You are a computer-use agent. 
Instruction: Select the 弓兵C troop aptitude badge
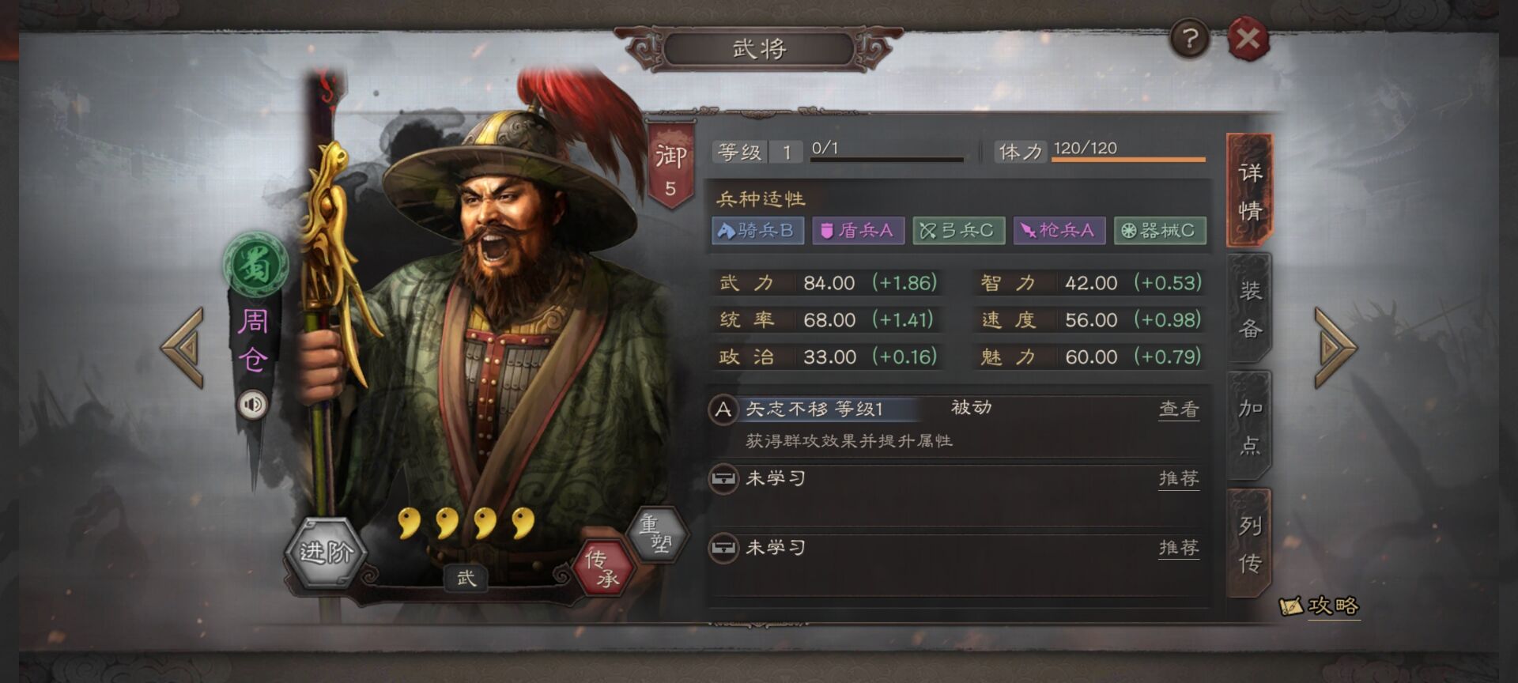point(958,230)
